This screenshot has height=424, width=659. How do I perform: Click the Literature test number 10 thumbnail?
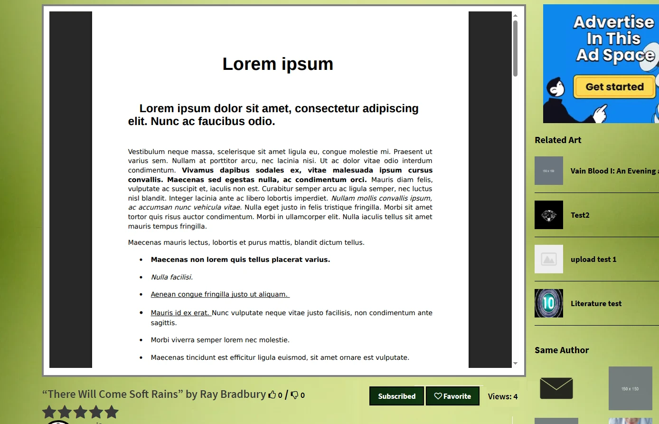click(x=549, y=303)
